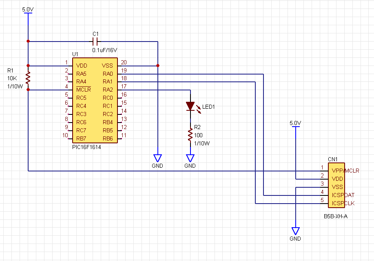Select the C1 capacitor symbol
The width and height of the screenshot is (374, 261).
95,41
